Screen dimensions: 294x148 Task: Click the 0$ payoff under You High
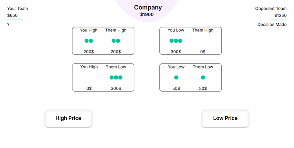[x=89, y=88]
